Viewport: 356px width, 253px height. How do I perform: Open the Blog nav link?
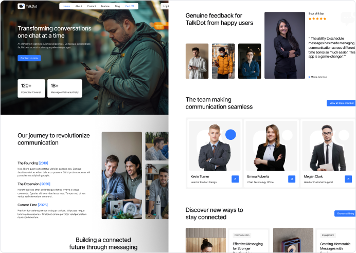point(117,6)
